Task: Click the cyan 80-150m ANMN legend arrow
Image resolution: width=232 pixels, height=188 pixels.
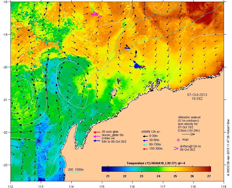Action: 146,145
